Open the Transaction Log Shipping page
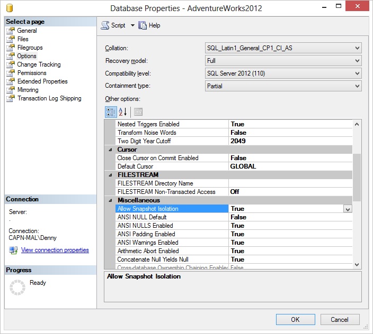The width and height of the screenshot is (373, 334). coord(49,98)
